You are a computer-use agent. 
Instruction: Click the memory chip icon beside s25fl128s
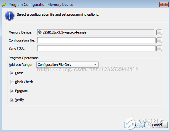40,32
